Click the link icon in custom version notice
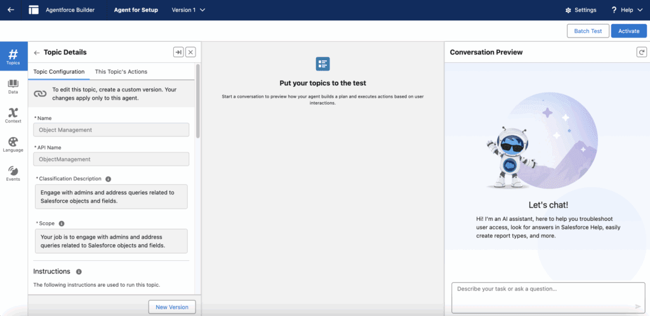 pyautogui.click(x=40, y=94)
